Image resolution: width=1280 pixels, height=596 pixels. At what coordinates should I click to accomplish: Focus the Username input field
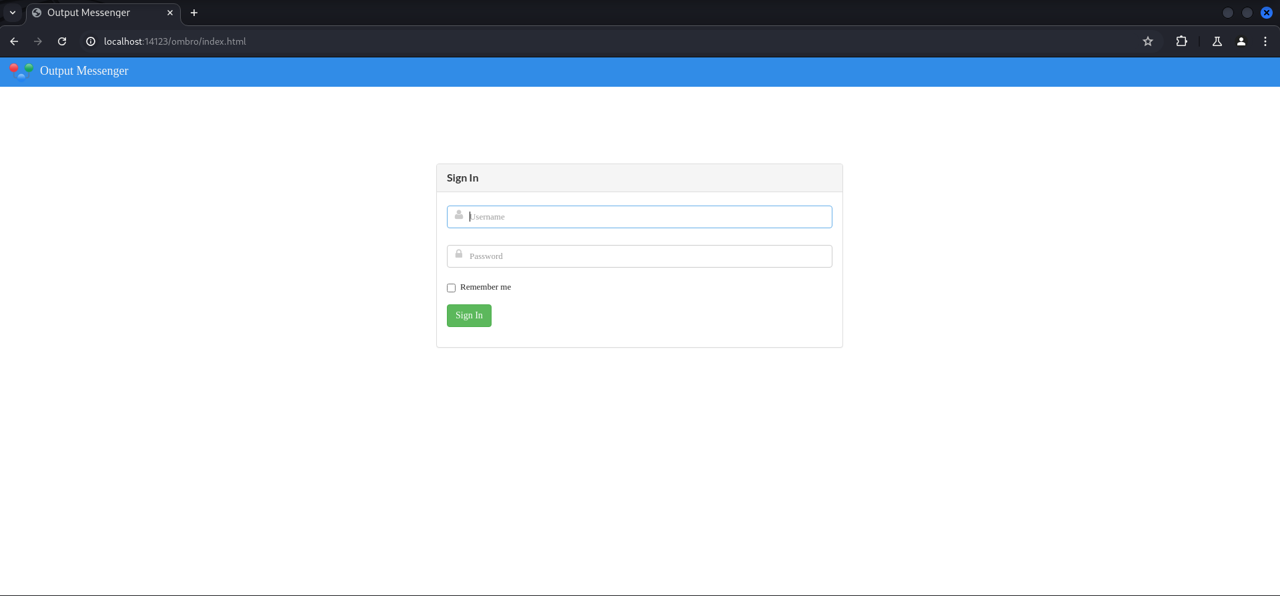point(647,217)
